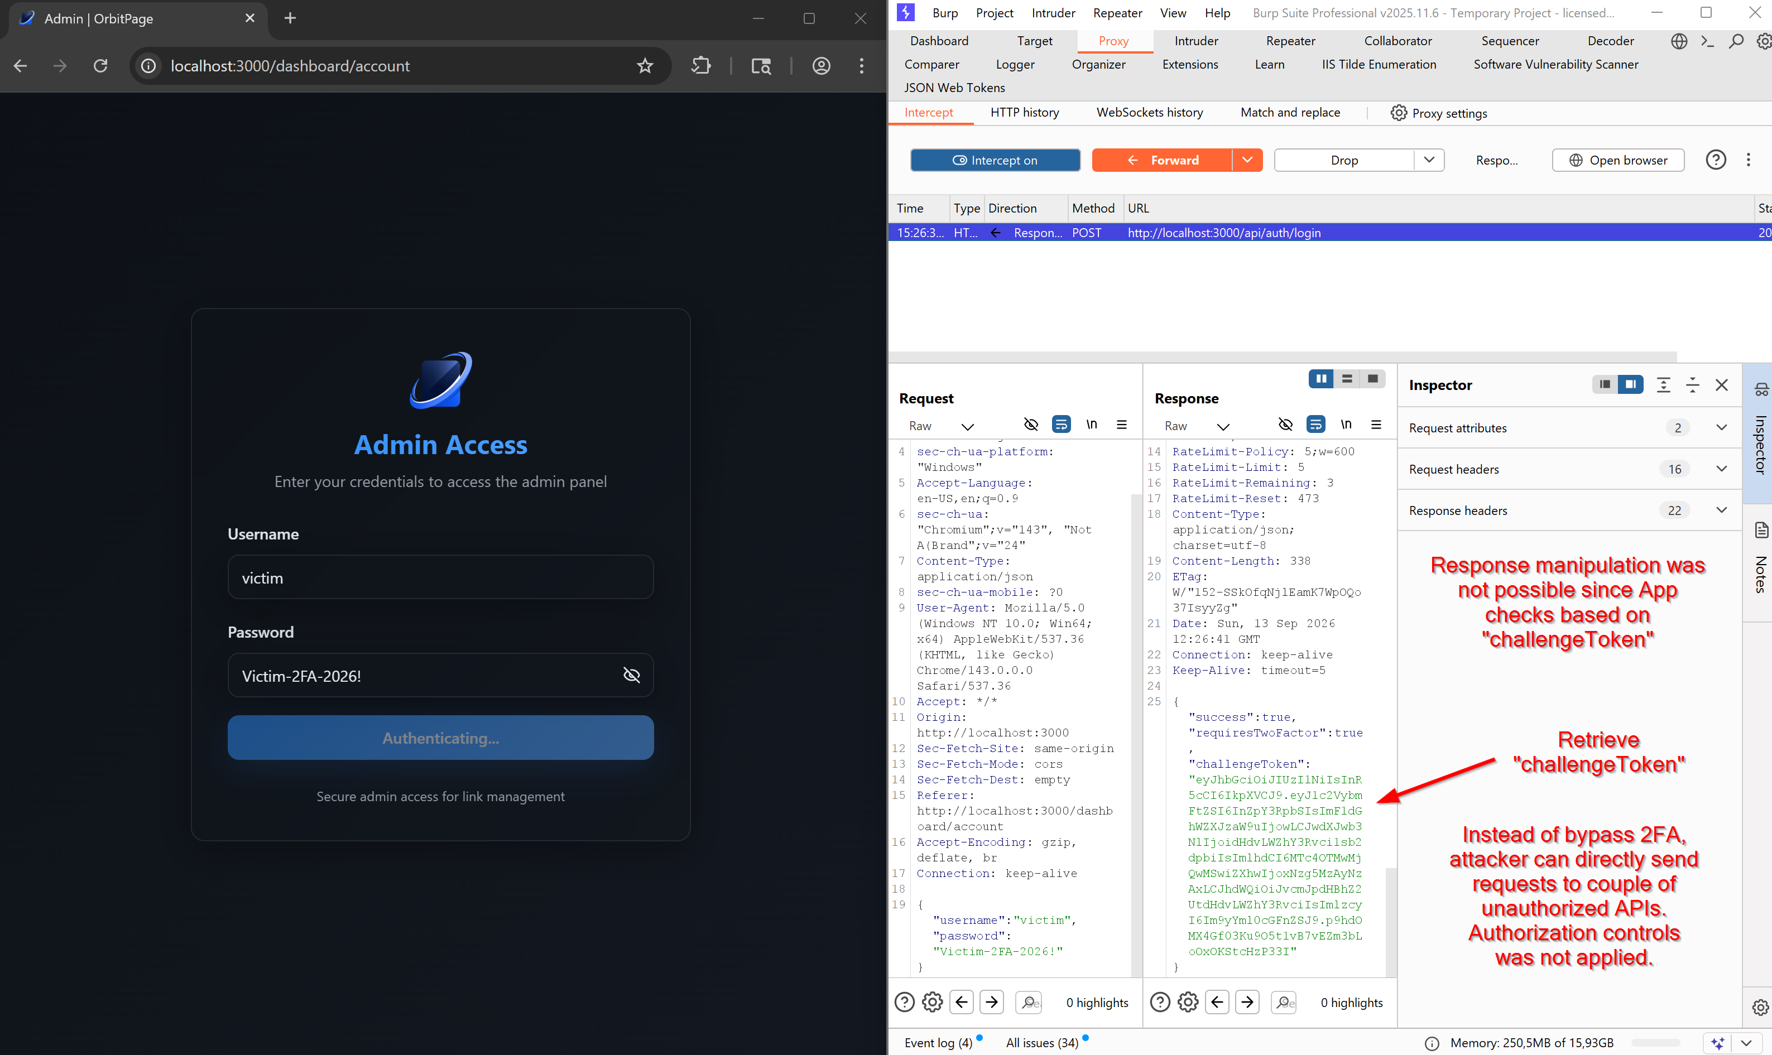Screen dimensions: 1772x1055
Task: Open Burp browser
Action: point(1619,160)
